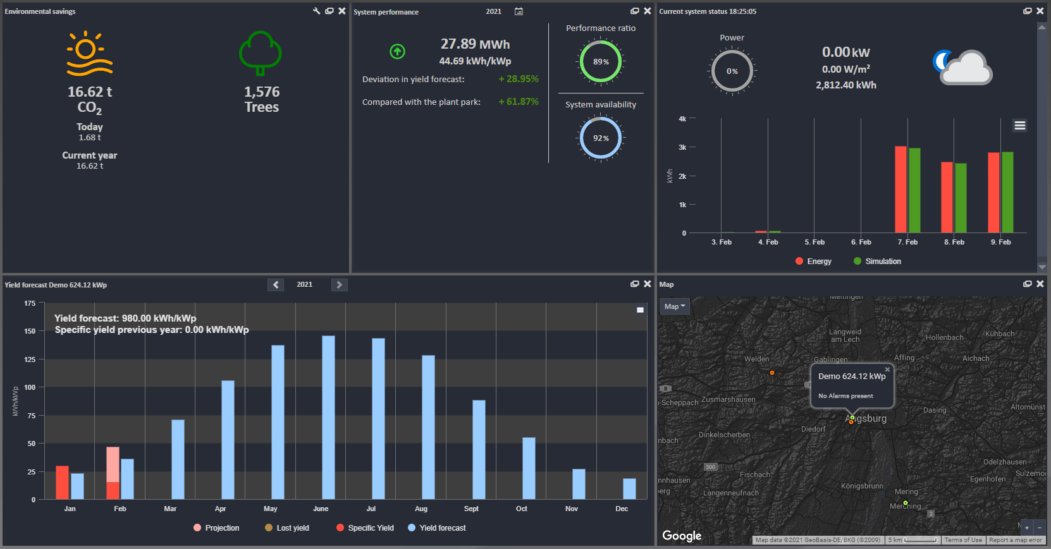Click the green tree icon
Viewport: 1051px width, 549px height.
click(261, 53)
